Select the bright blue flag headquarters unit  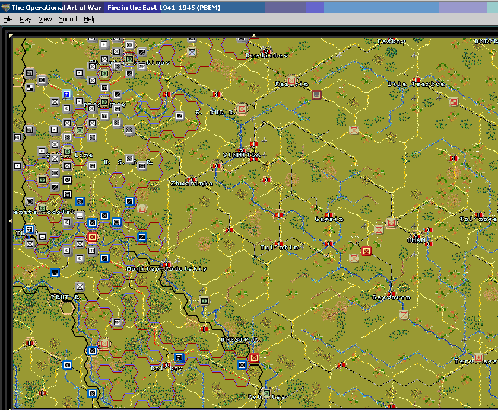(66, 94)
